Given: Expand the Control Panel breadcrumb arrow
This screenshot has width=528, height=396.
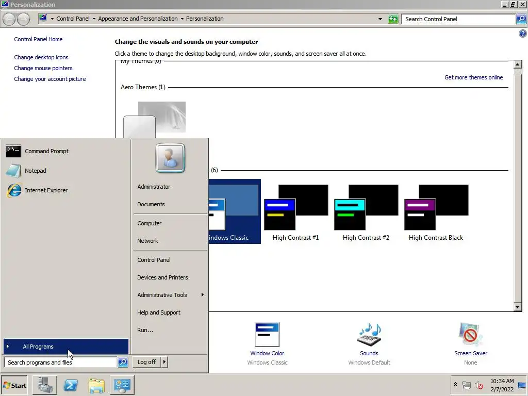Looking at the screenshot, I should [94, 19].
